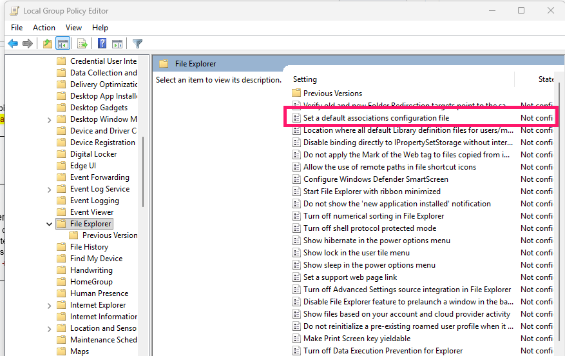The image size is (565, 356).
Task: Collapse the File Explorer tree node
Action: (50, 224)
